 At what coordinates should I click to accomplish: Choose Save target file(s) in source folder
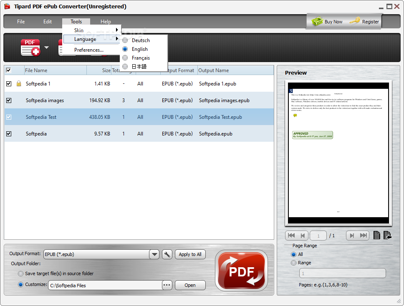[x=20, y=273]
